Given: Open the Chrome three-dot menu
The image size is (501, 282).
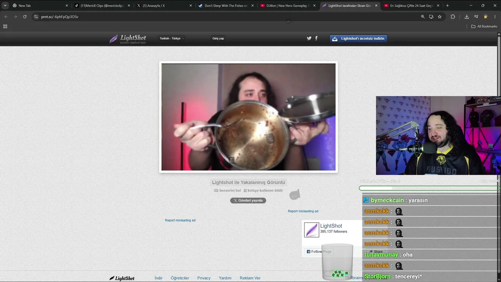Looking at the screenshot, I should [496, 17].
